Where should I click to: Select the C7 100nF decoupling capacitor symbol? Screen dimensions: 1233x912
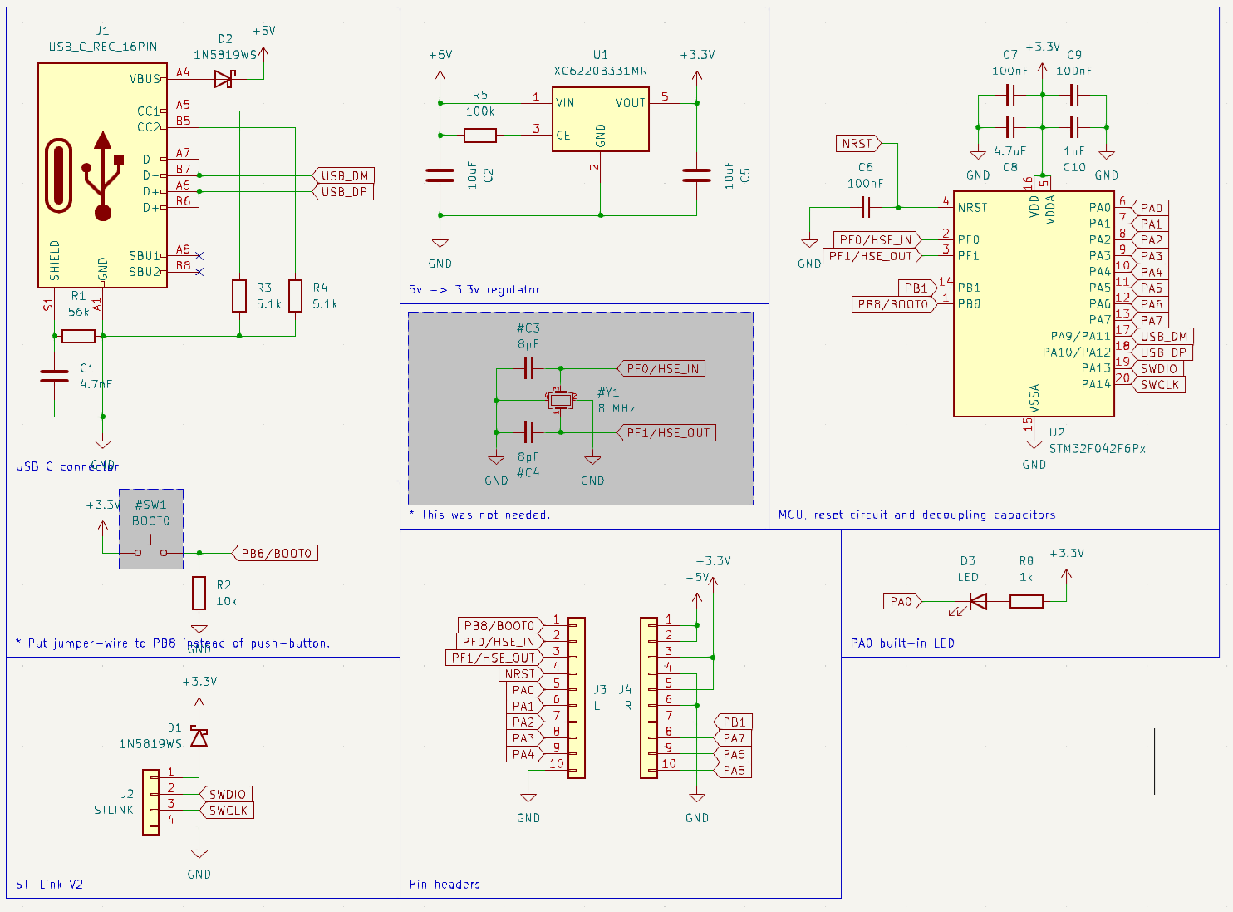[x=1010, y=96]
